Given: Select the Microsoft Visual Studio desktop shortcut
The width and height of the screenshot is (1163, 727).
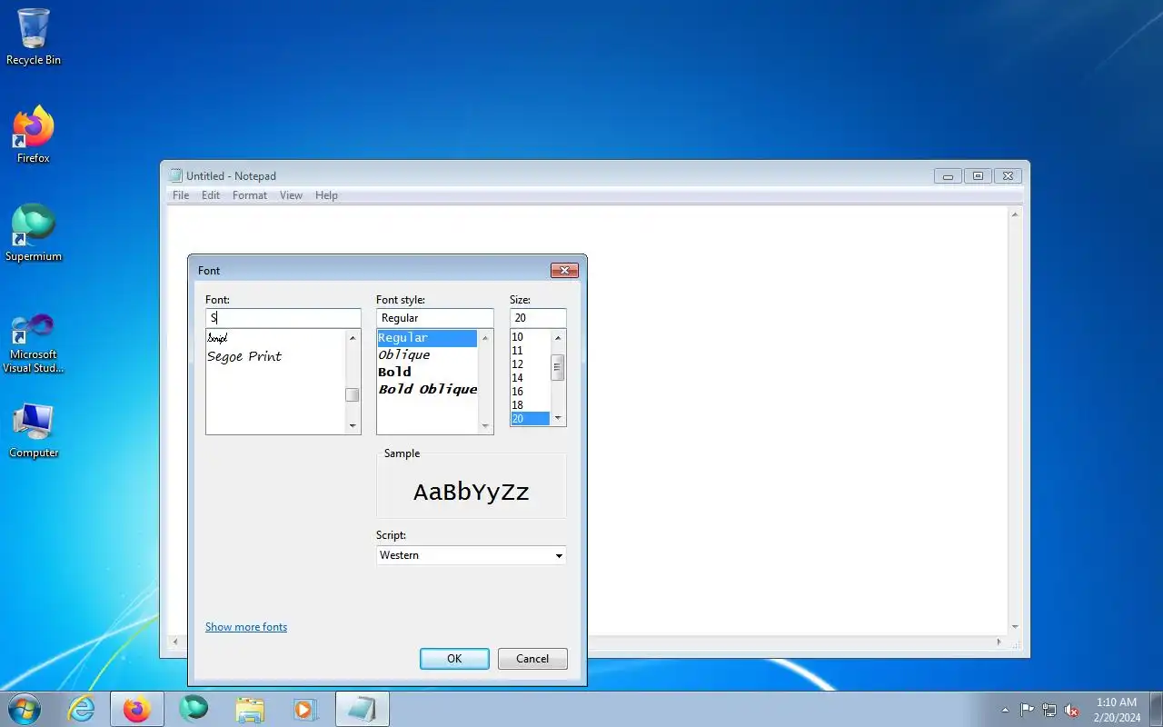Looking at the screenshot, I should tap(34, 342).
